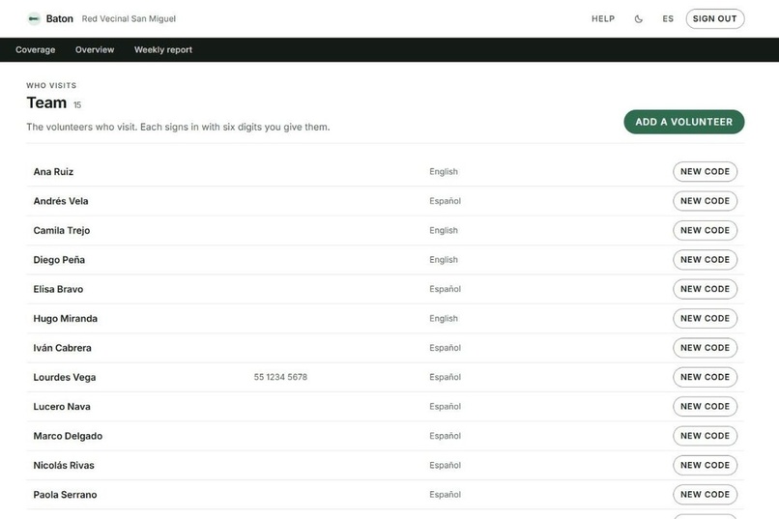779x519 pixels.
Task: Generate new code for Marco Delgado
Action: [705, 435]
